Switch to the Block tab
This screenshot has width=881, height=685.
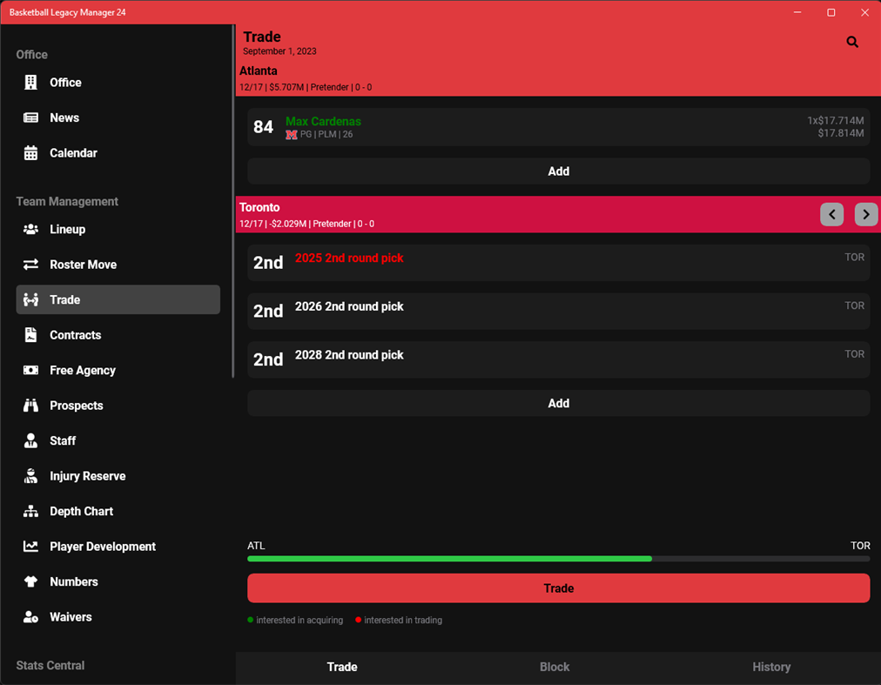click(555, 667)
